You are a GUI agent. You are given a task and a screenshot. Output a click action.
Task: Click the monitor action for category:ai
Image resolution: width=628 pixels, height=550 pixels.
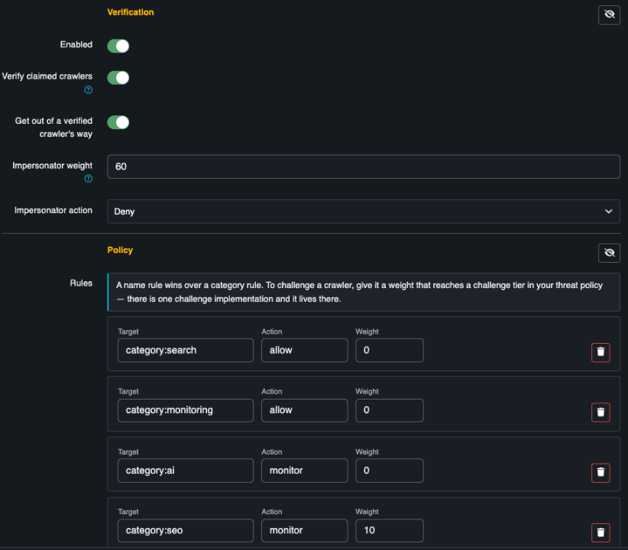pos(304,471)
